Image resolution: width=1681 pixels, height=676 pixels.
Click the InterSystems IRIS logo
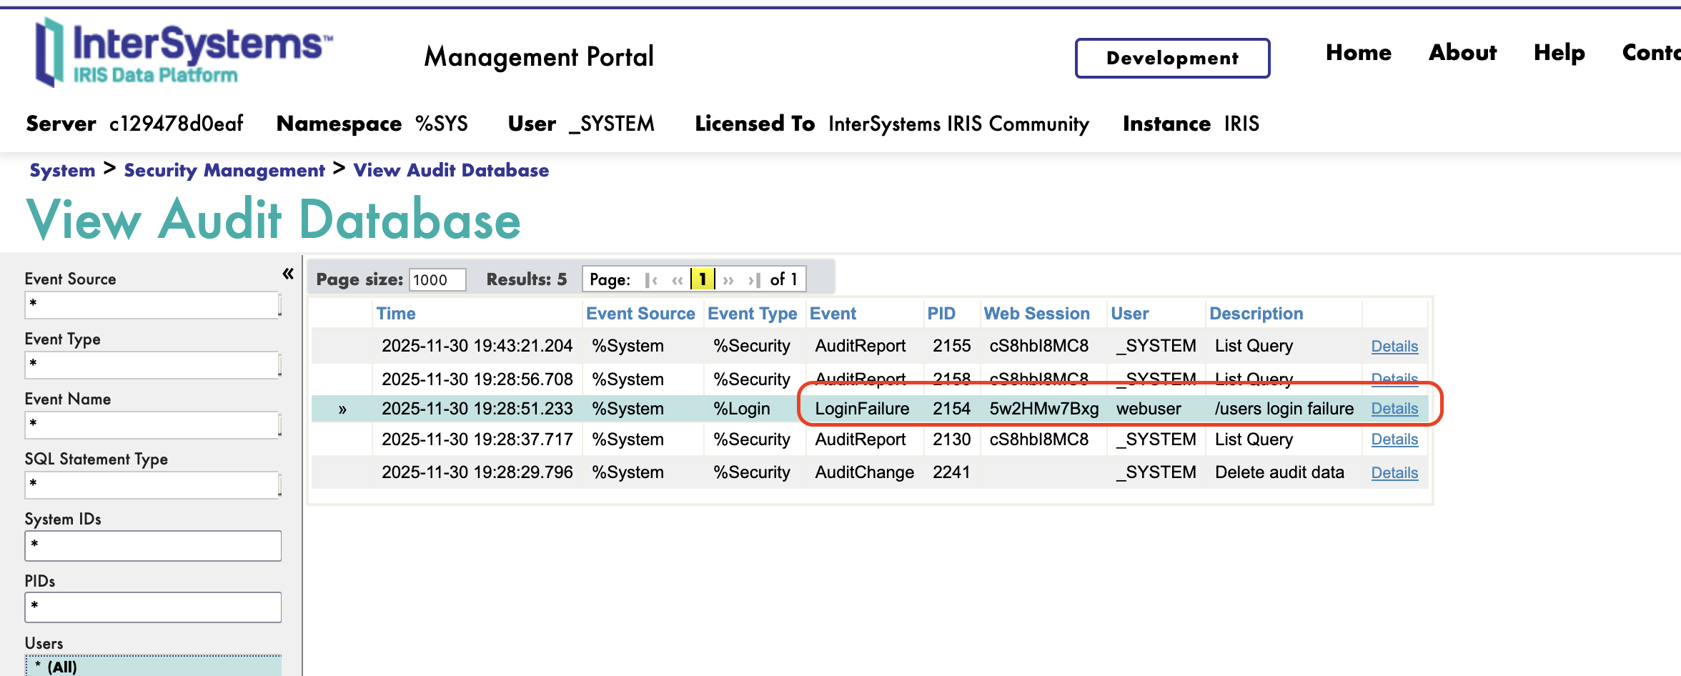(183, 53)
